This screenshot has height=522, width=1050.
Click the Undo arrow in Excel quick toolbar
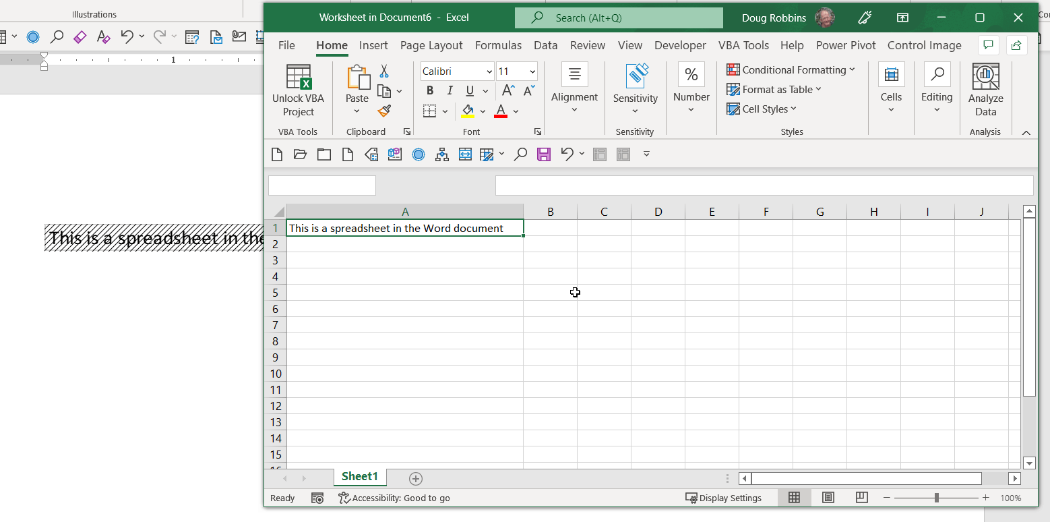tap(567, 154)
